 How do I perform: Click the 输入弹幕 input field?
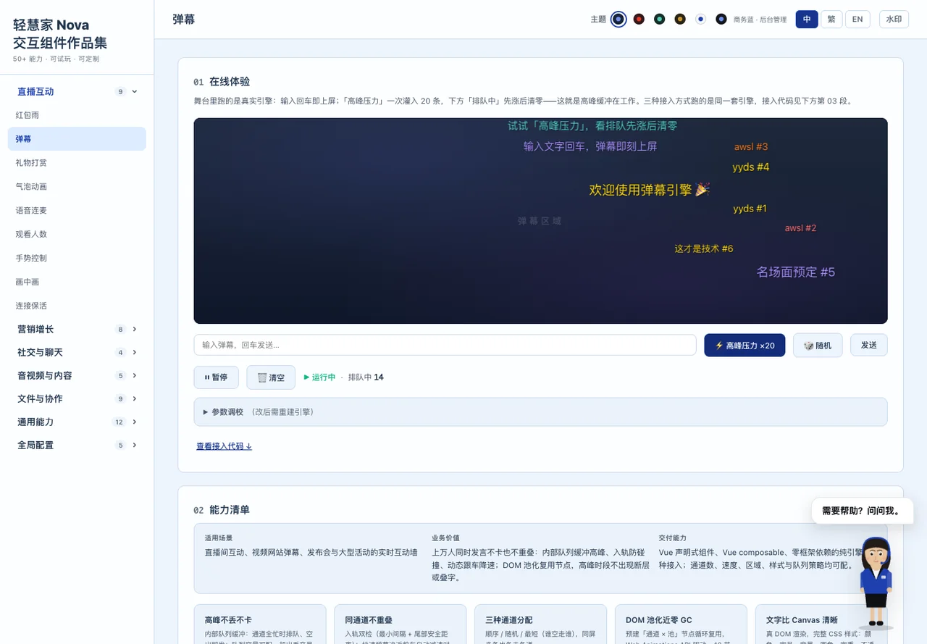445,345
